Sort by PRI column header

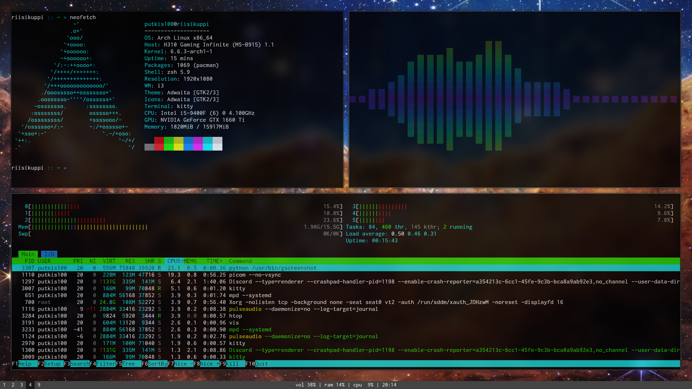point(78,261)
